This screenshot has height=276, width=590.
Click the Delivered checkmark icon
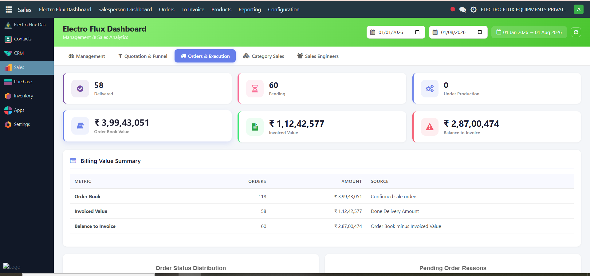[80, 89]
